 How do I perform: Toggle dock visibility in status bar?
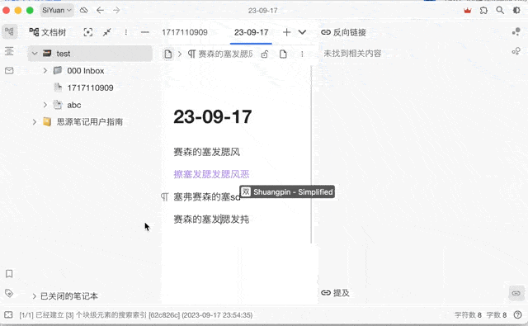point(9,315)
